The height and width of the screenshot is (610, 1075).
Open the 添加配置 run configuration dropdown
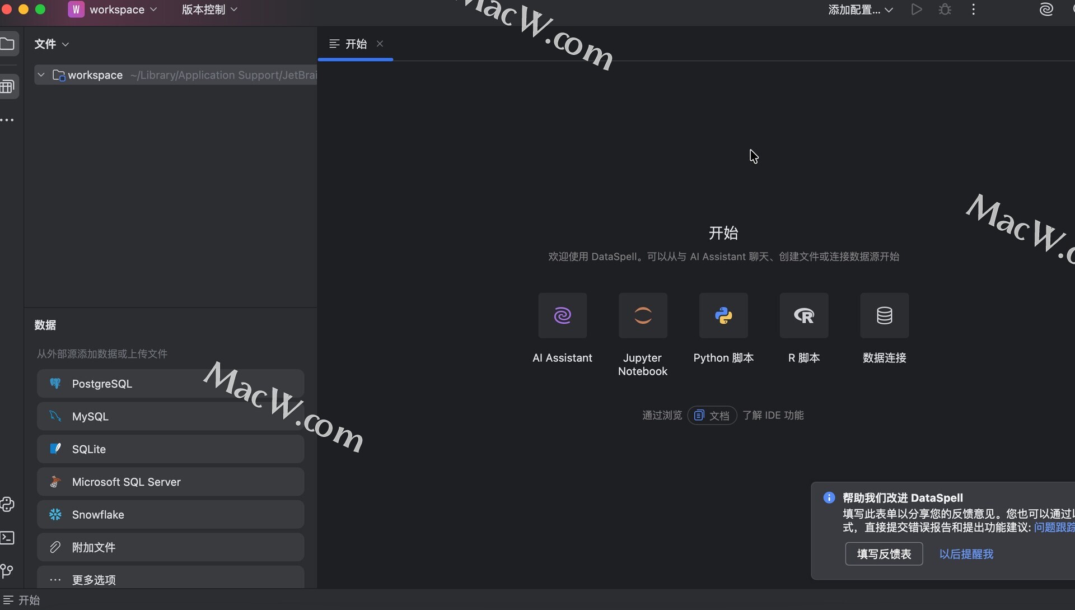(x=860, y=10)
